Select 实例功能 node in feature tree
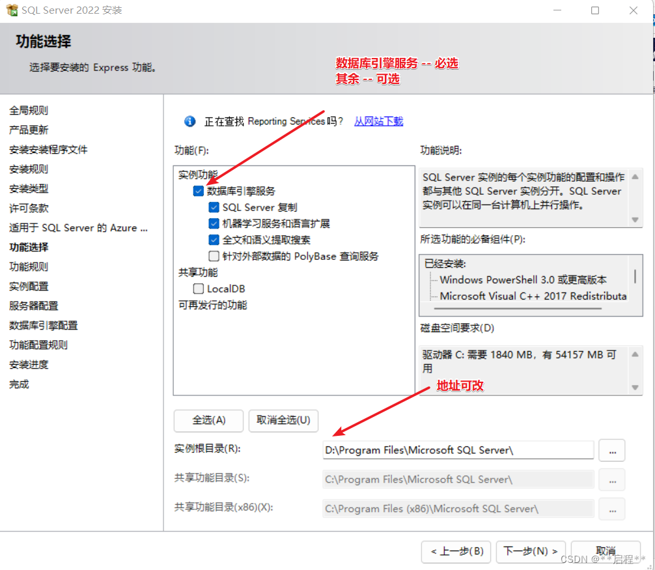The image size is (655, 570). click(198, 175)
